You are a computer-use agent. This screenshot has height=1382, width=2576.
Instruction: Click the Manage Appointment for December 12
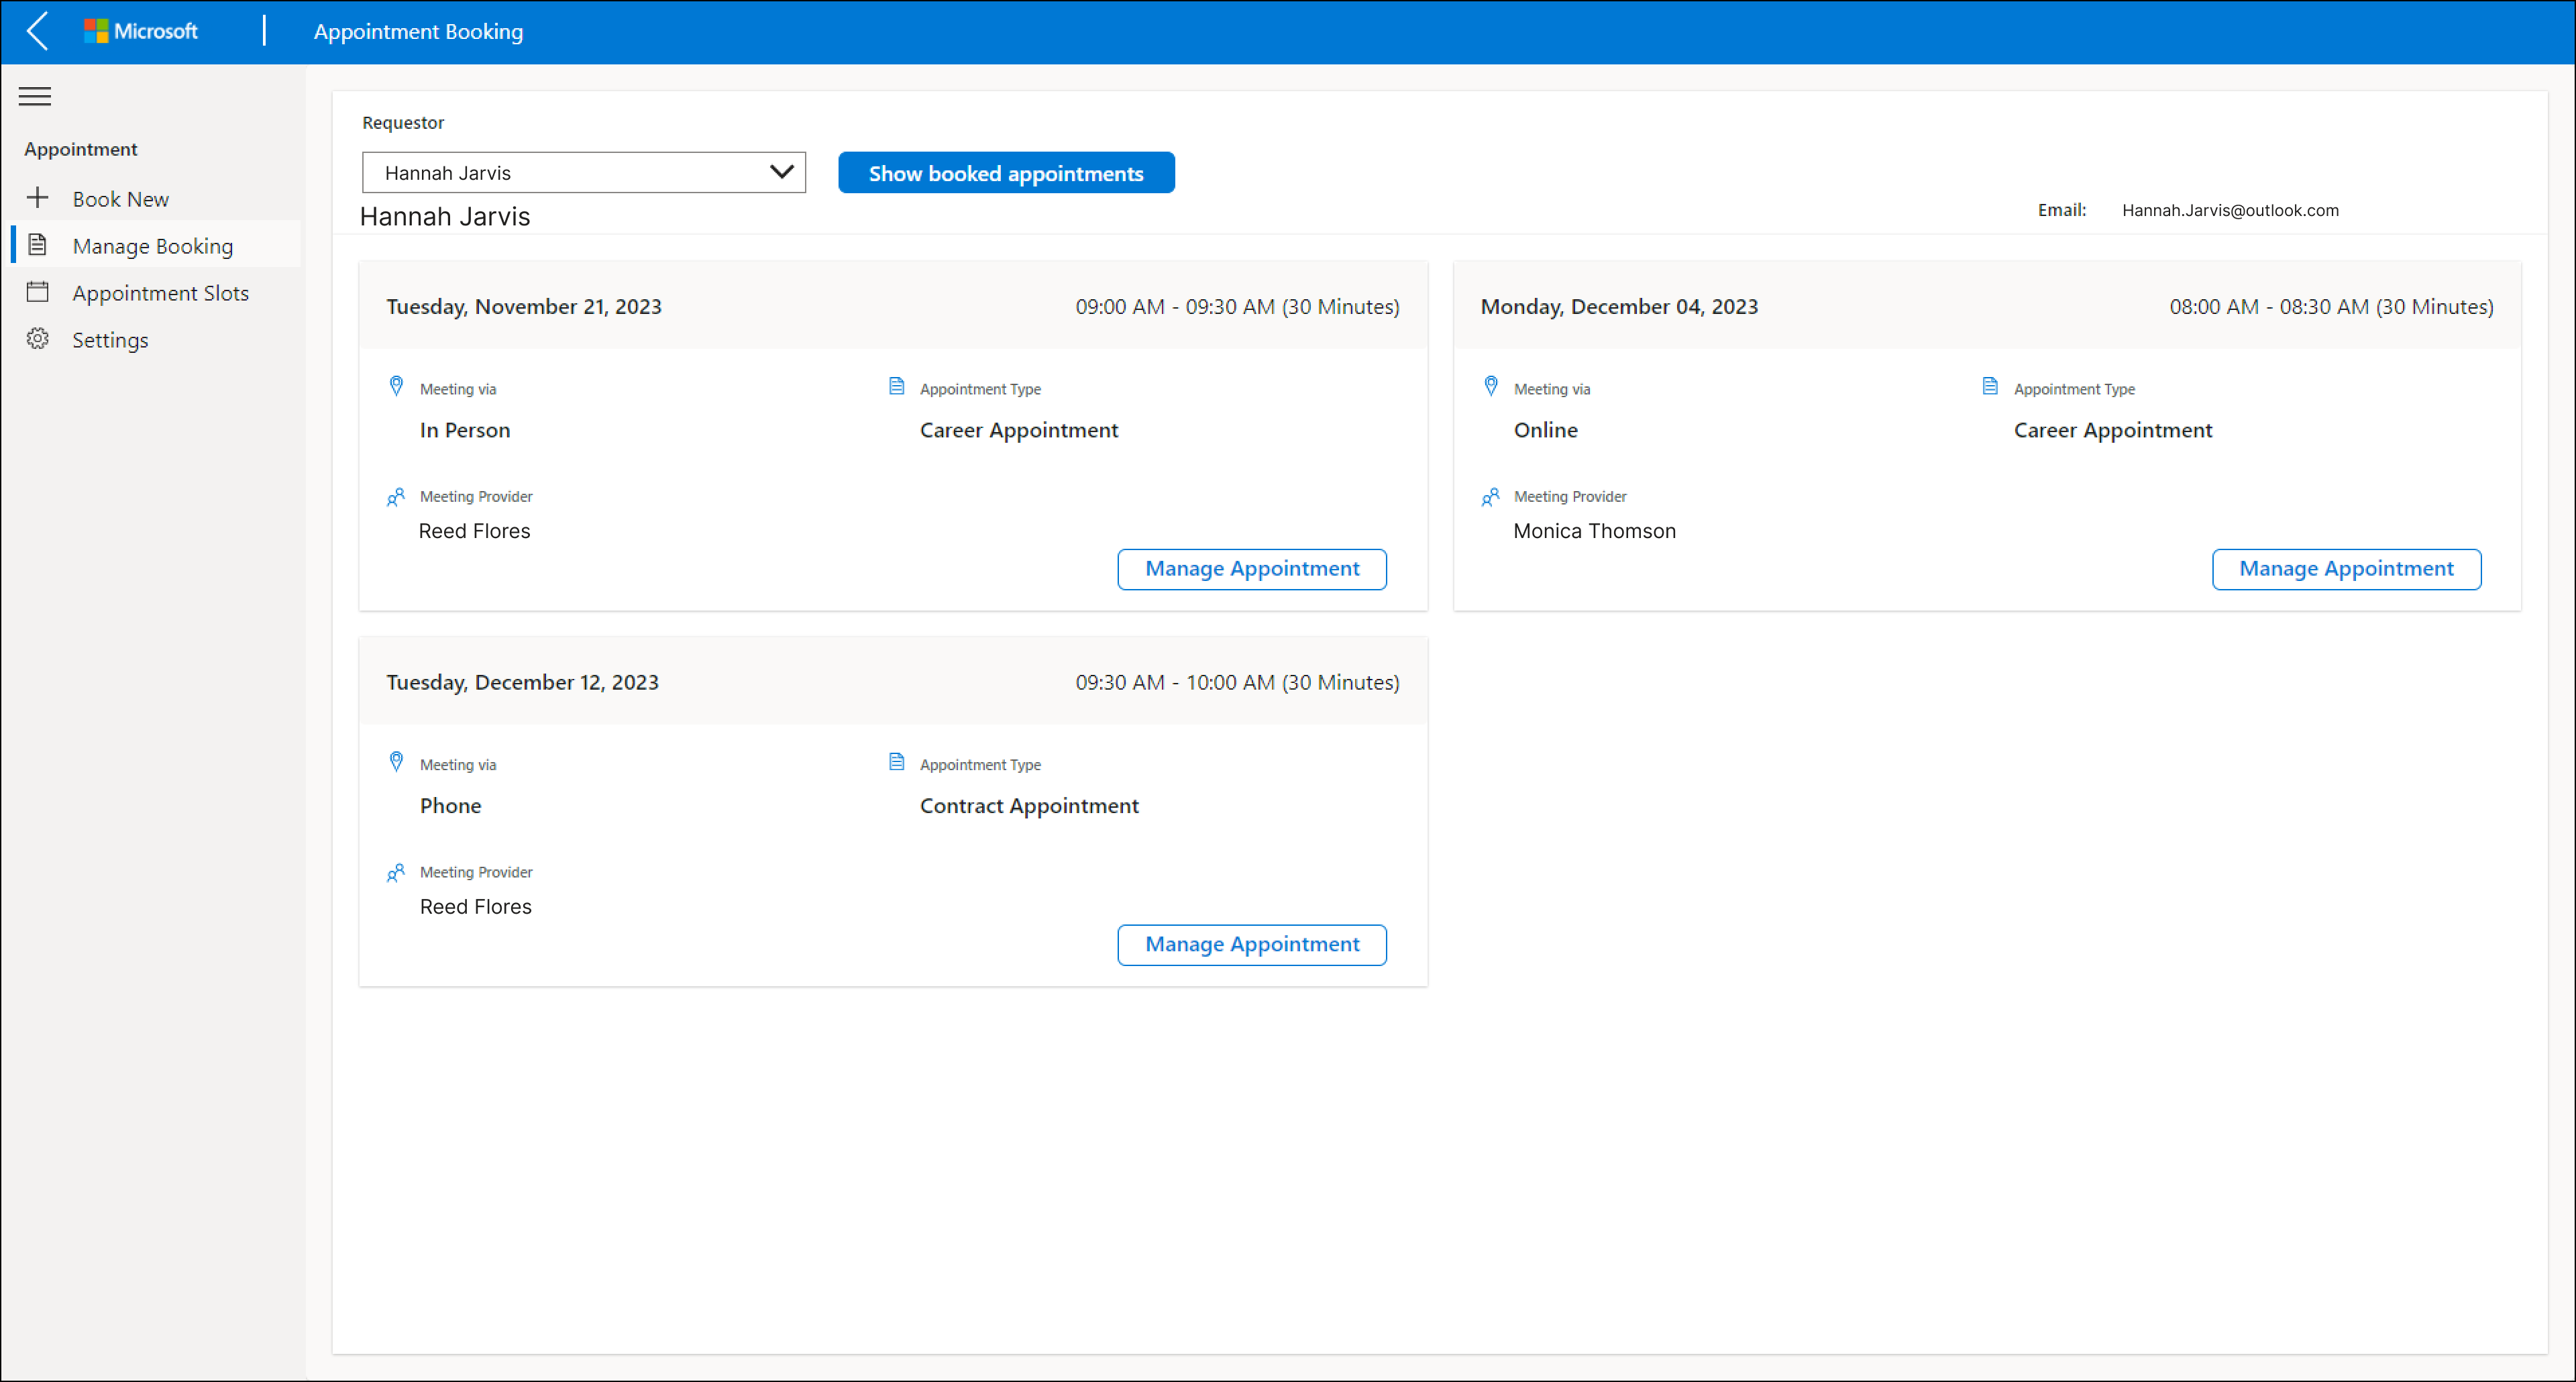pyautogui.click(x=1252, y=943)
